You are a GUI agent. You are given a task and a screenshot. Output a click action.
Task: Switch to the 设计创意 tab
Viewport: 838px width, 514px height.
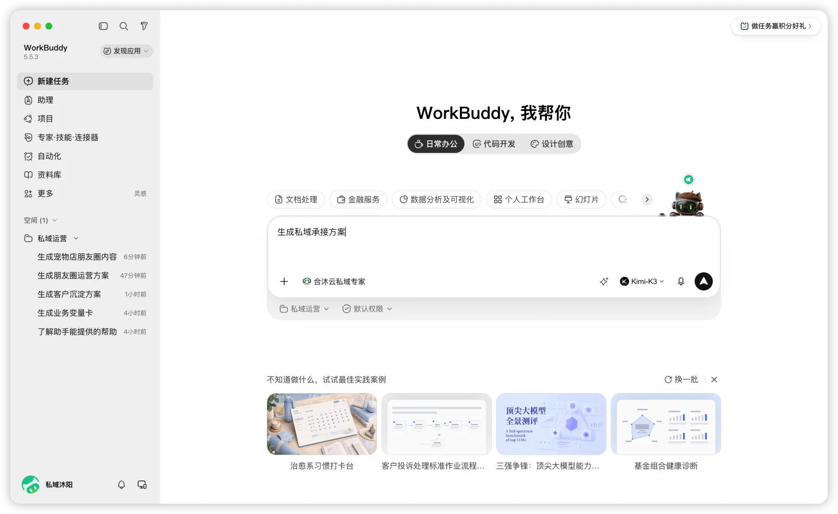(x=552, y=144)
